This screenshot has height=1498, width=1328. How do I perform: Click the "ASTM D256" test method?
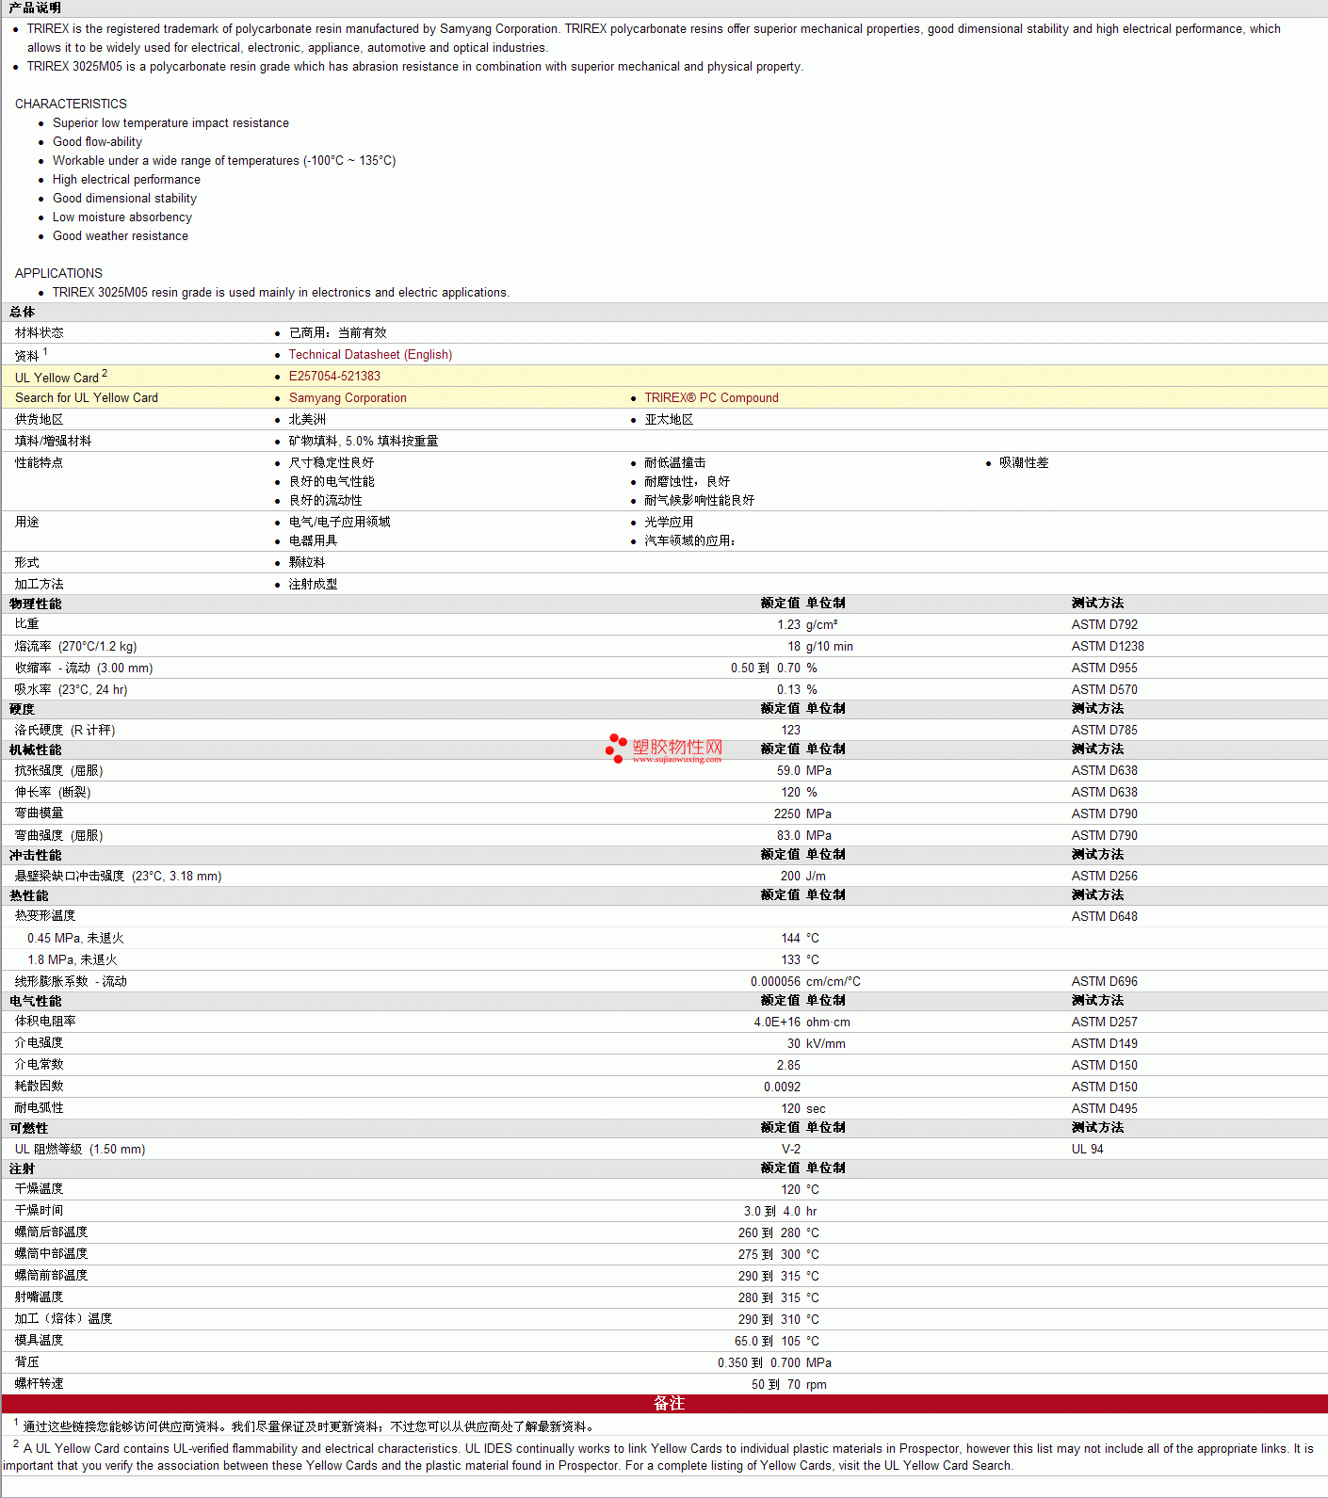click(x=1105, y=877)
